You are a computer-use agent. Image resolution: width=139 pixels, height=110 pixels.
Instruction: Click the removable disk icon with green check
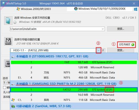pos(13,106)
